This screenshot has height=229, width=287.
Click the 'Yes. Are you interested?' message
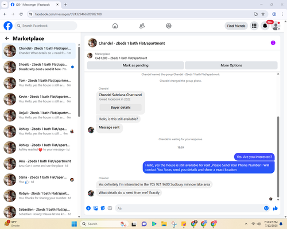254,157
